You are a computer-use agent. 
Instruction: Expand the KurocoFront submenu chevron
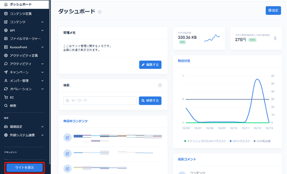click(x=43, y=47)
